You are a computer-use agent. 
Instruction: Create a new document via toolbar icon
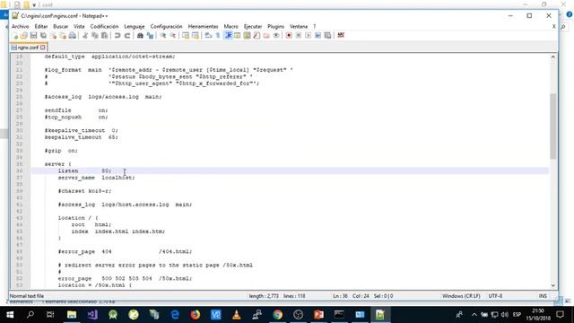pos(15,36)
